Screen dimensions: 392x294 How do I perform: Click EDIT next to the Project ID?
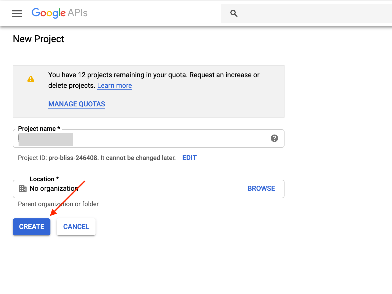pyautogui.click(x=189, y=158)
